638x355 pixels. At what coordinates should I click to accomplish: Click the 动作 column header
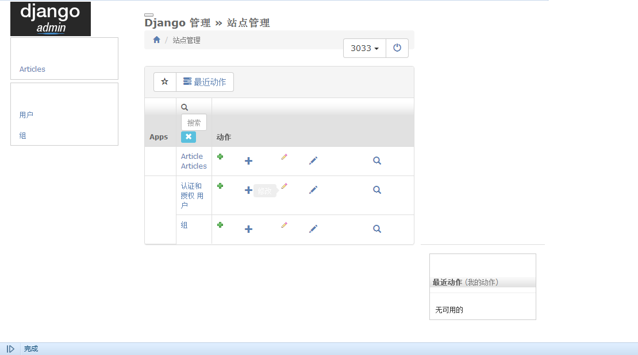[x=224, y=137]
